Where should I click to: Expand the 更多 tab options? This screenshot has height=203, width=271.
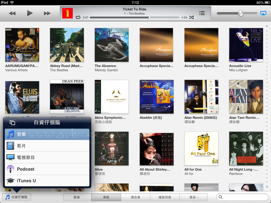pos(194,197)
